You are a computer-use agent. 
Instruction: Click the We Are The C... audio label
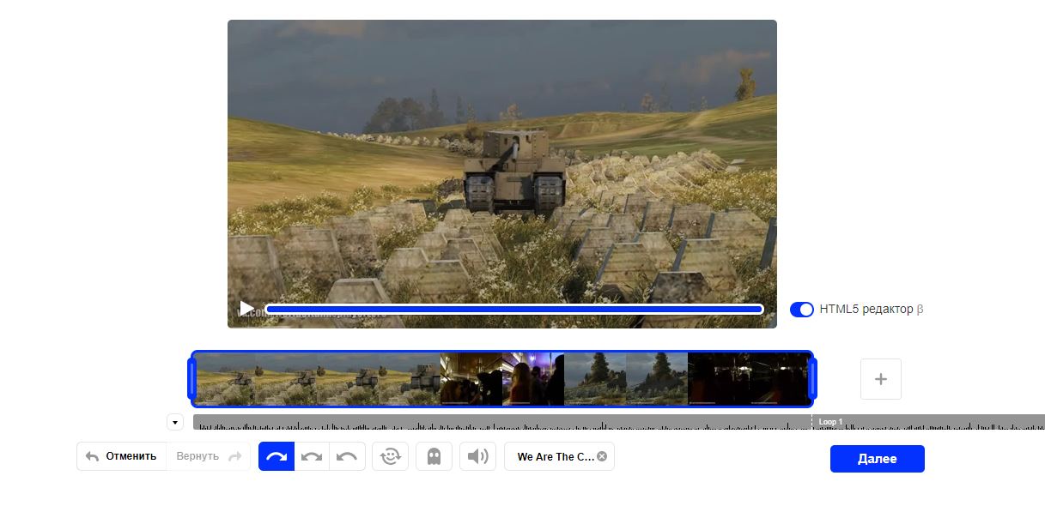(x=556, y=457)
